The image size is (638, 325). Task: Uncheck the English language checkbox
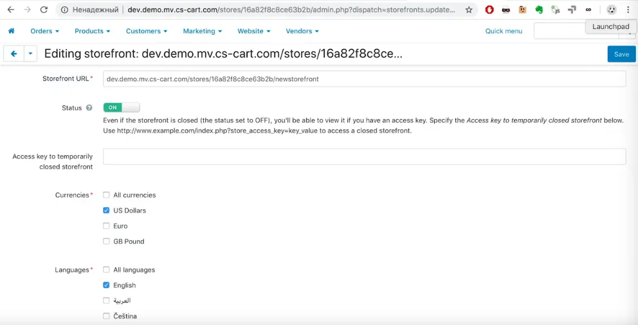[x=106, y=286]
